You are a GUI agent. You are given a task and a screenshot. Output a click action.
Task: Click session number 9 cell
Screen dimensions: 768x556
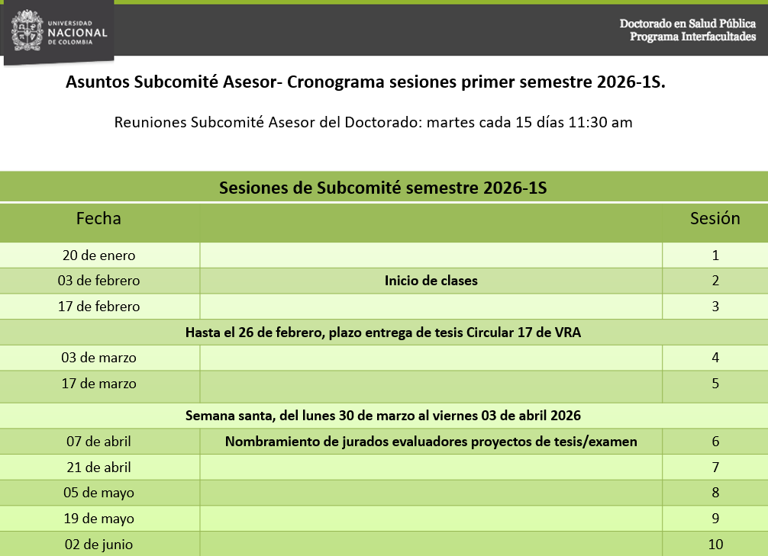[x=715, y=519]
